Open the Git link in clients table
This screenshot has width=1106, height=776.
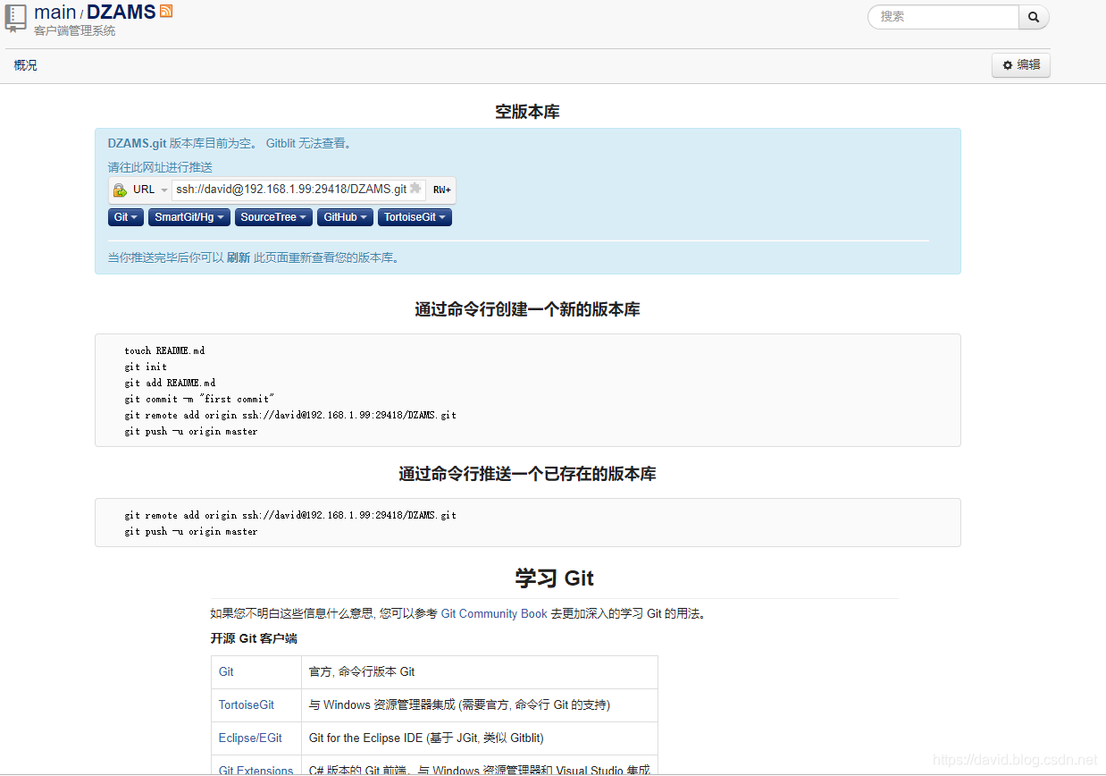coord(226,671)
